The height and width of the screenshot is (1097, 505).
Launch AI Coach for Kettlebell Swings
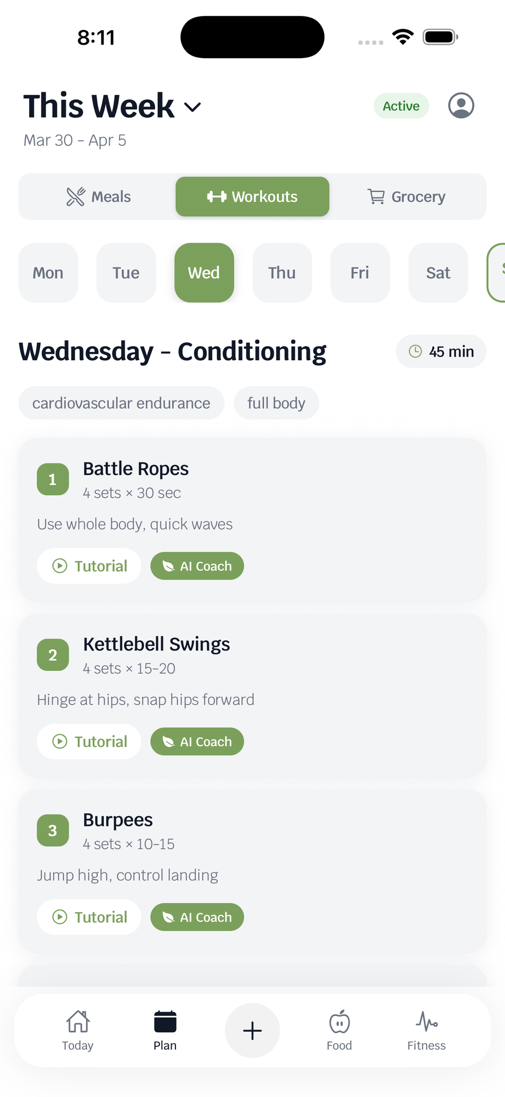[197, 741]
